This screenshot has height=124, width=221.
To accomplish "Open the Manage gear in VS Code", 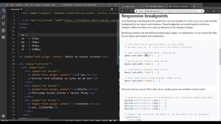I will 3,116.
